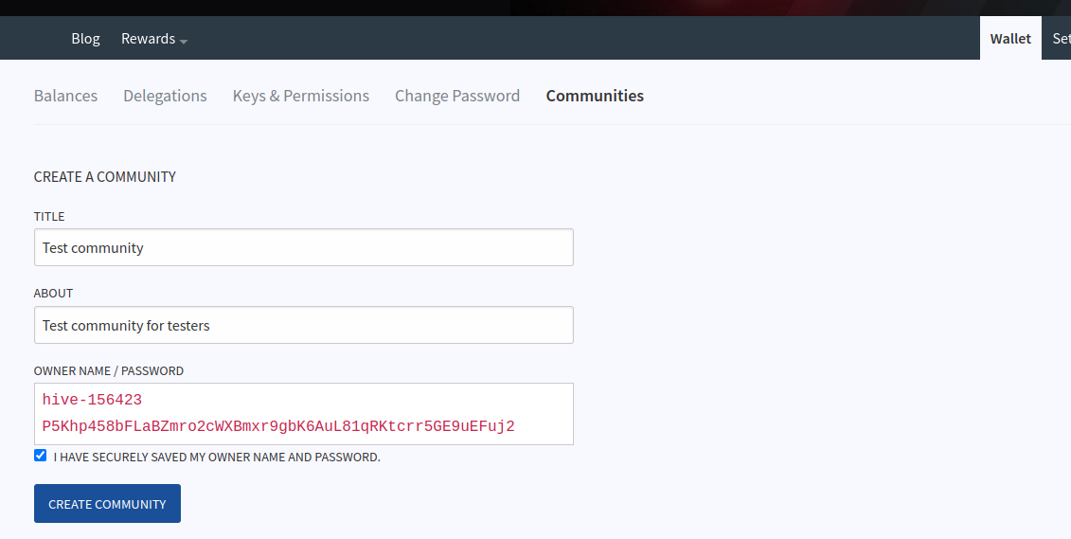1071x539 pixels.
Task: Open the Blog link in the top bar
Action: [x=85, y=39]
